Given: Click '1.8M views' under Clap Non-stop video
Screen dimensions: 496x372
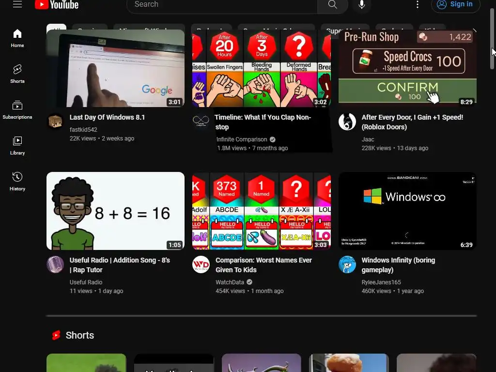Looking at the screenshot, I should click(x=232, y=148).
